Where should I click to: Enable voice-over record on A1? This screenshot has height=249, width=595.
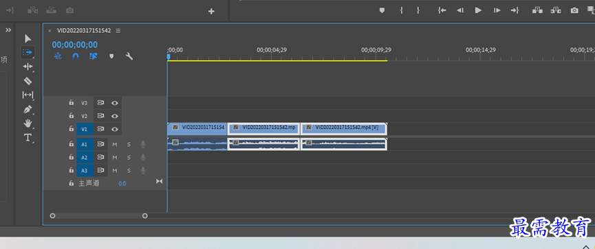click(x=143, y=144)
